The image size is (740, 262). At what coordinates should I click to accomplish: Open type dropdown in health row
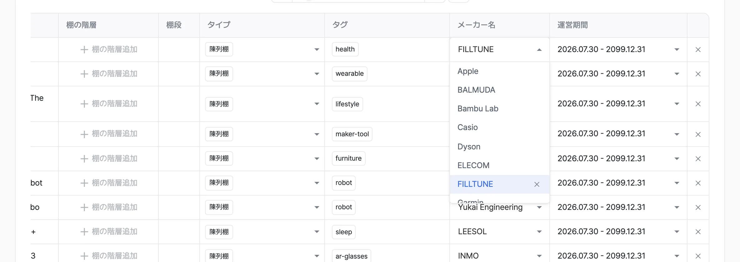click(x=317, y=50)
